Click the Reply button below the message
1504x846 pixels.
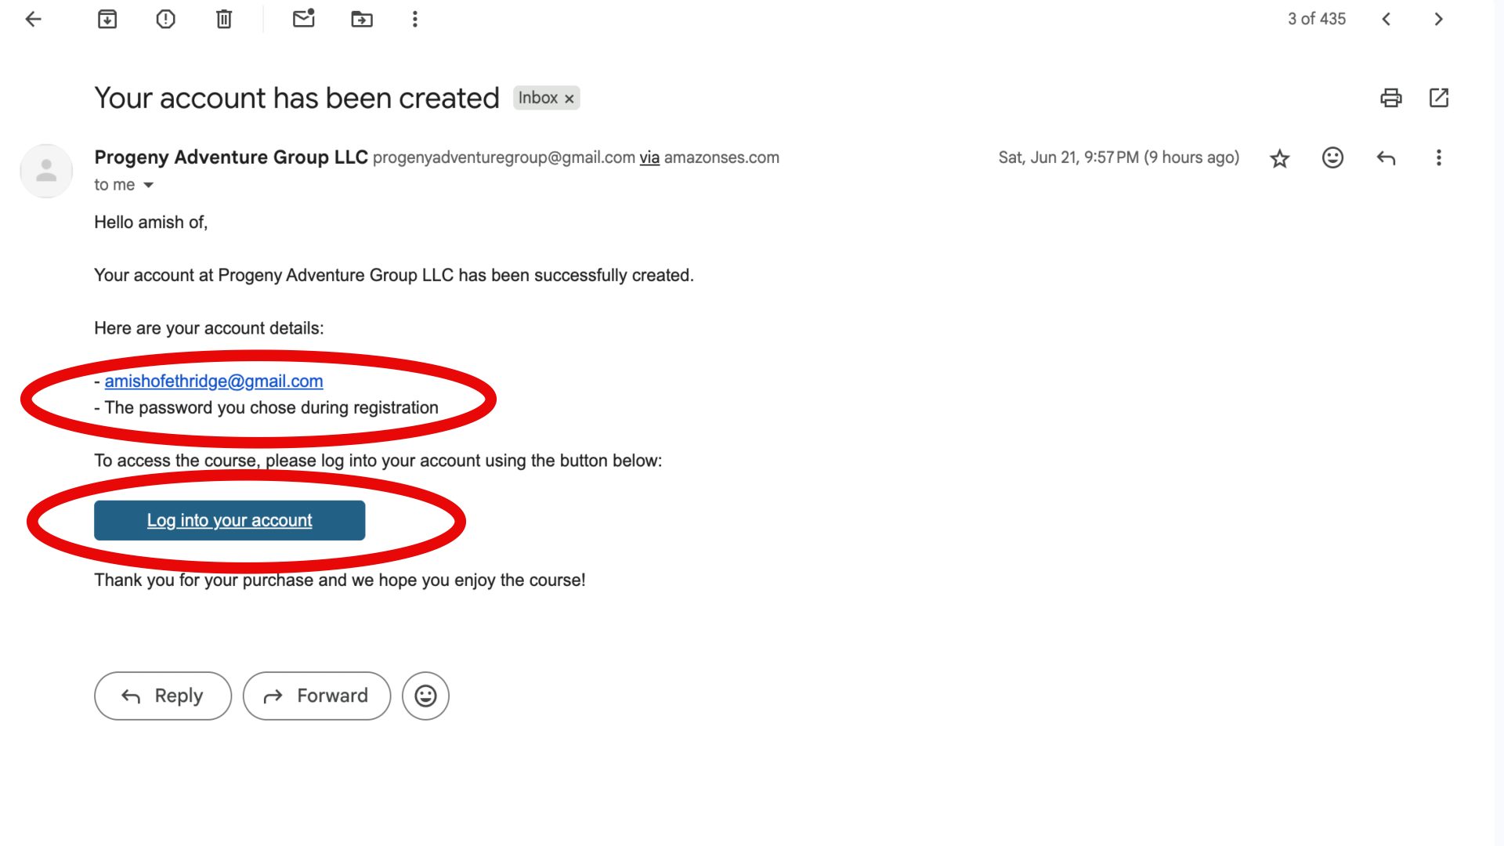163,696
